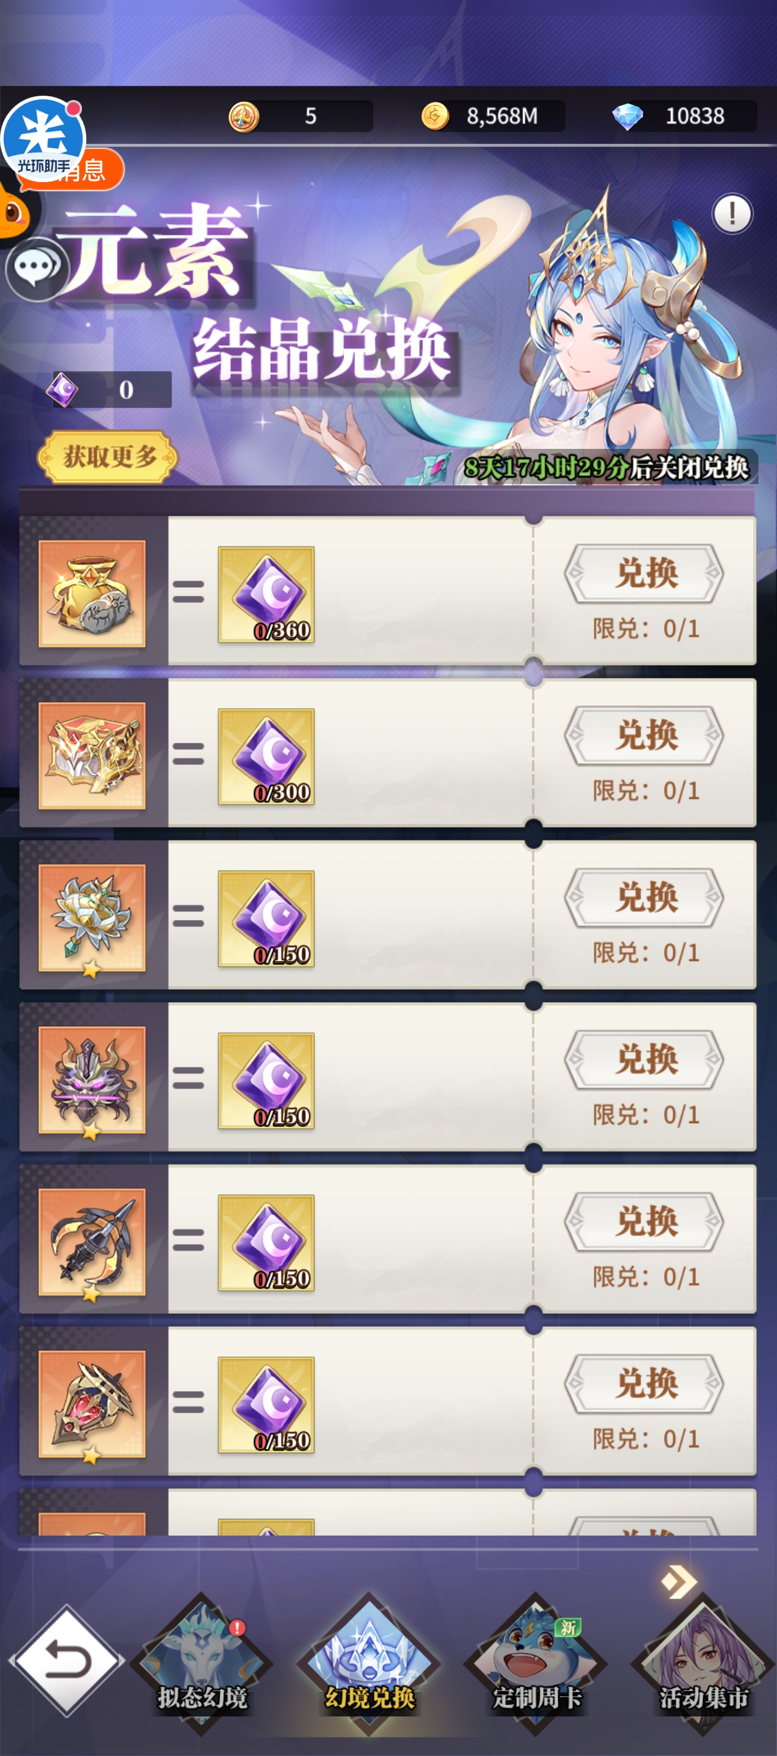Select the demon mask helmet reward icon
This screenshot has width=777, height=1756.
92,1080
